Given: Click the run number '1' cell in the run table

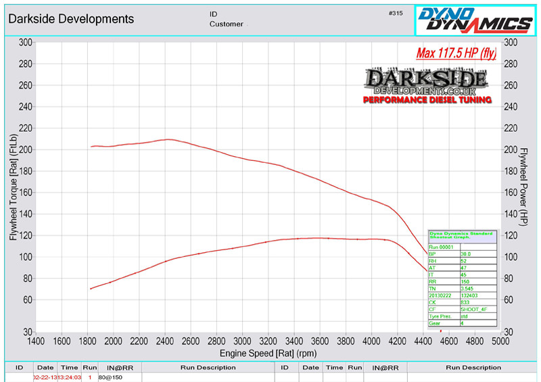Looking at the screenshot, I should point(90,377).
